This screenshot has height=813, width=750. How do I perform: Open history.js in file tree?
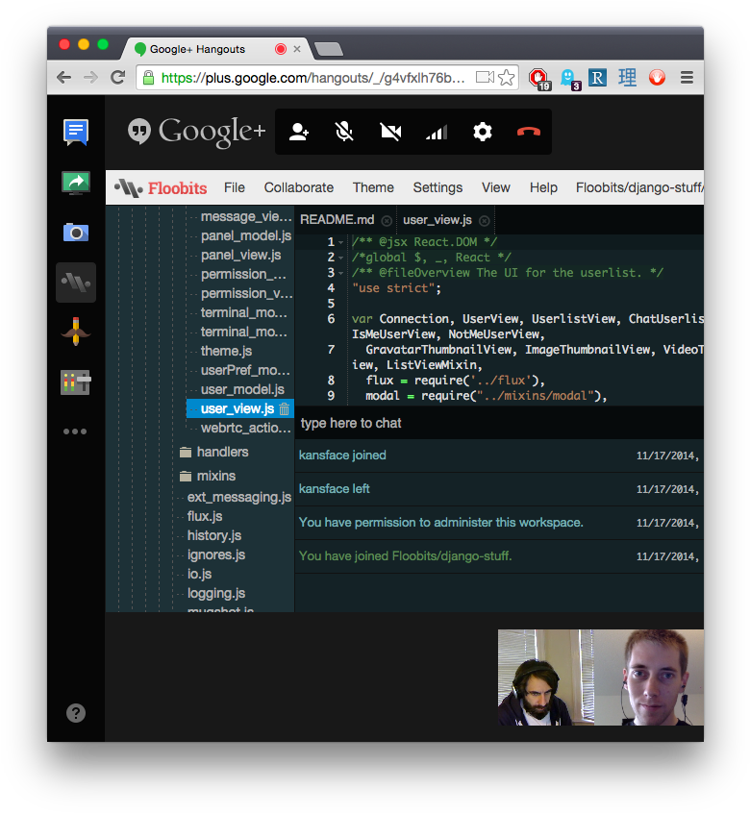(x=214, y=535)
